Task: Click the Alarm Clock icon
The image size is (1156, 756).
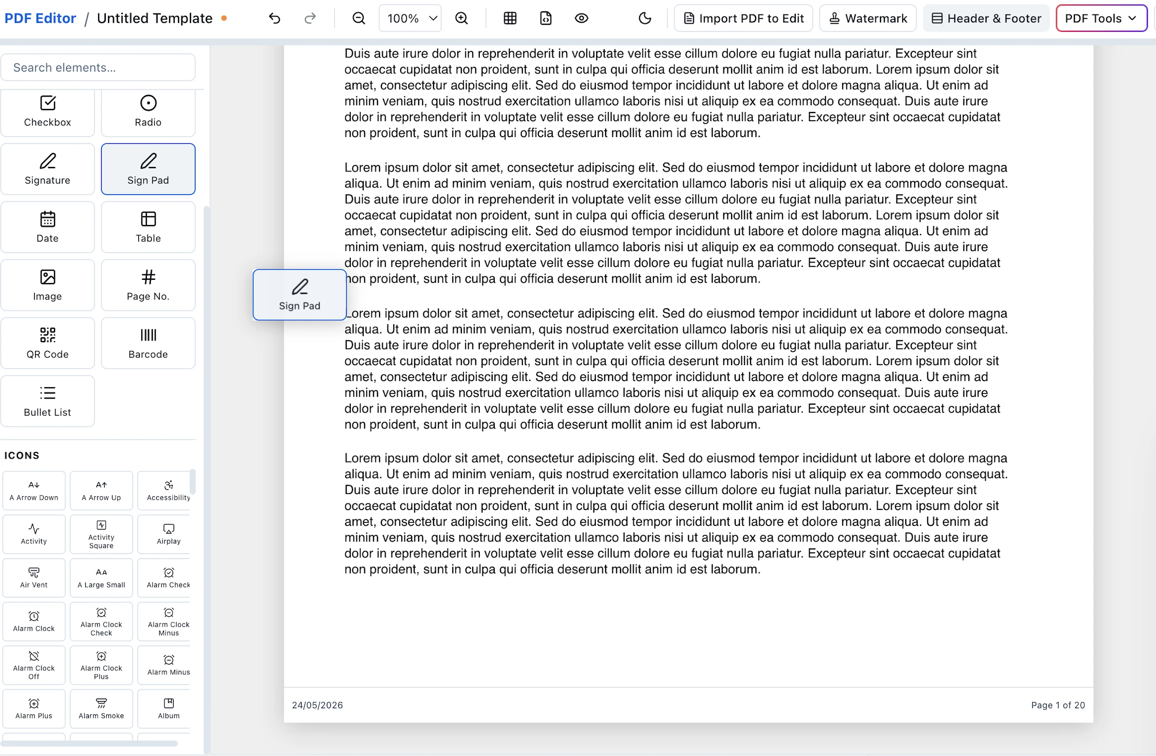Action: click(x=34, y=621)
